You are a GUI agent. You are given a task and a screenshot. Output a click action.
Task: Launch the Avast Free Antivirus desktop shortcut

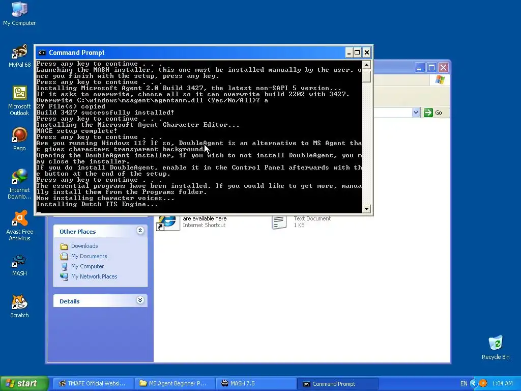coord(19,226)
